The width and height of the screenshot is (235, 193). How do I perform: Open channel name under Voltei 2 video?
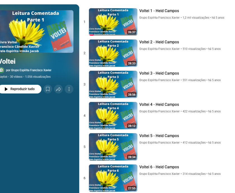pos(159,49)
